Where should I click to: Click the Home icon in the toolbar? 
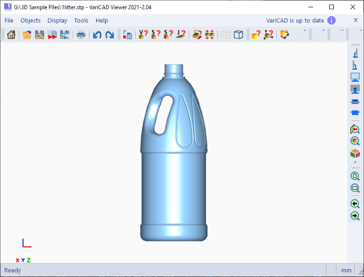(x=11, y=35)
